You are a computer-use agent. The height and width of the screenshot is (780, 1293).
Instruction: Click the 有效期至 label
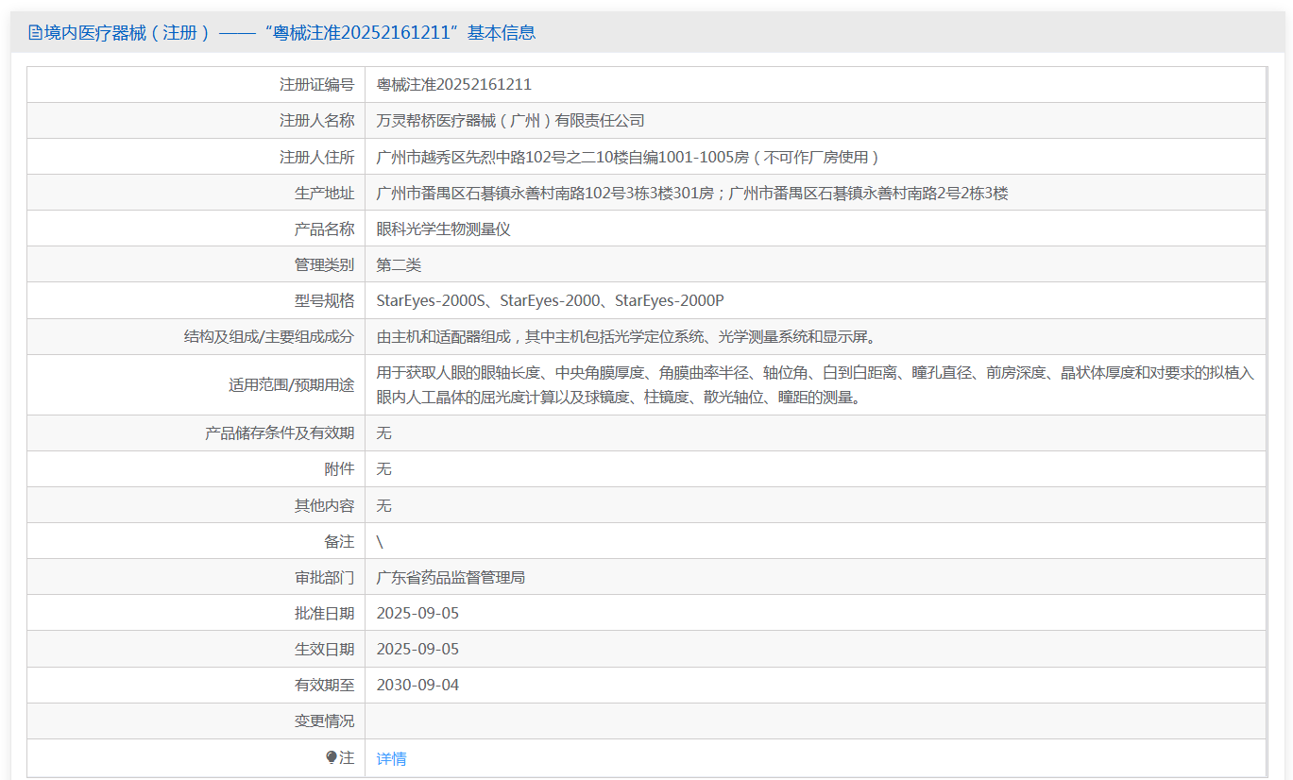pos(324,685)
